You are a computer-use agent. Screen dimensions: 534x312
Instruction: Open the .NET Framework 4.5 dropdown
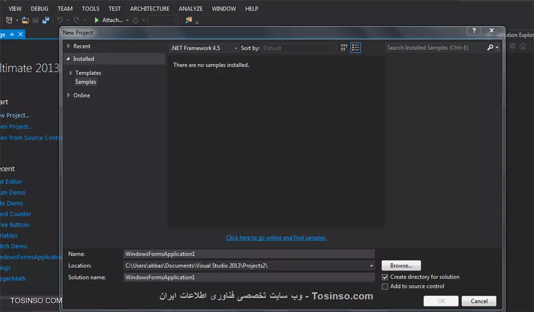(x=204, y=48)
